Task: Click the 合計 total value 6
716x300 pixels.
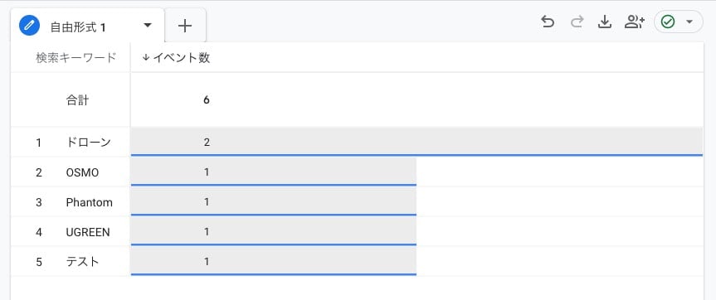Action: click(207, 99)
